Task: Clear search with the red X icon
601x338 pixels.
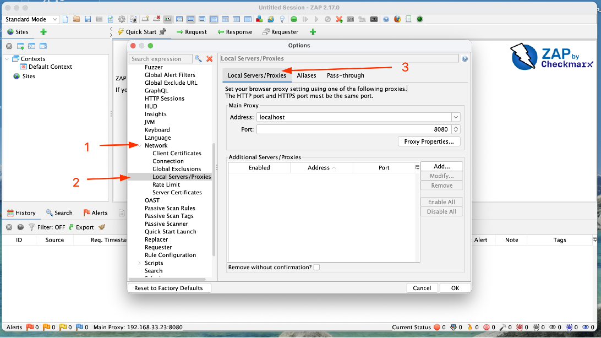Action: pyautogui.click(x=209, y=59)
